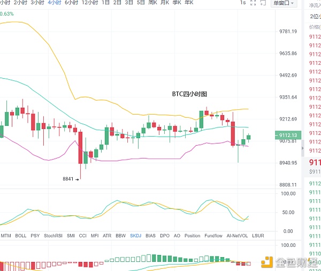The height and width of the screenshot is (271, 321).
Task: Select the PSY indicator
Action: [35, 236]
